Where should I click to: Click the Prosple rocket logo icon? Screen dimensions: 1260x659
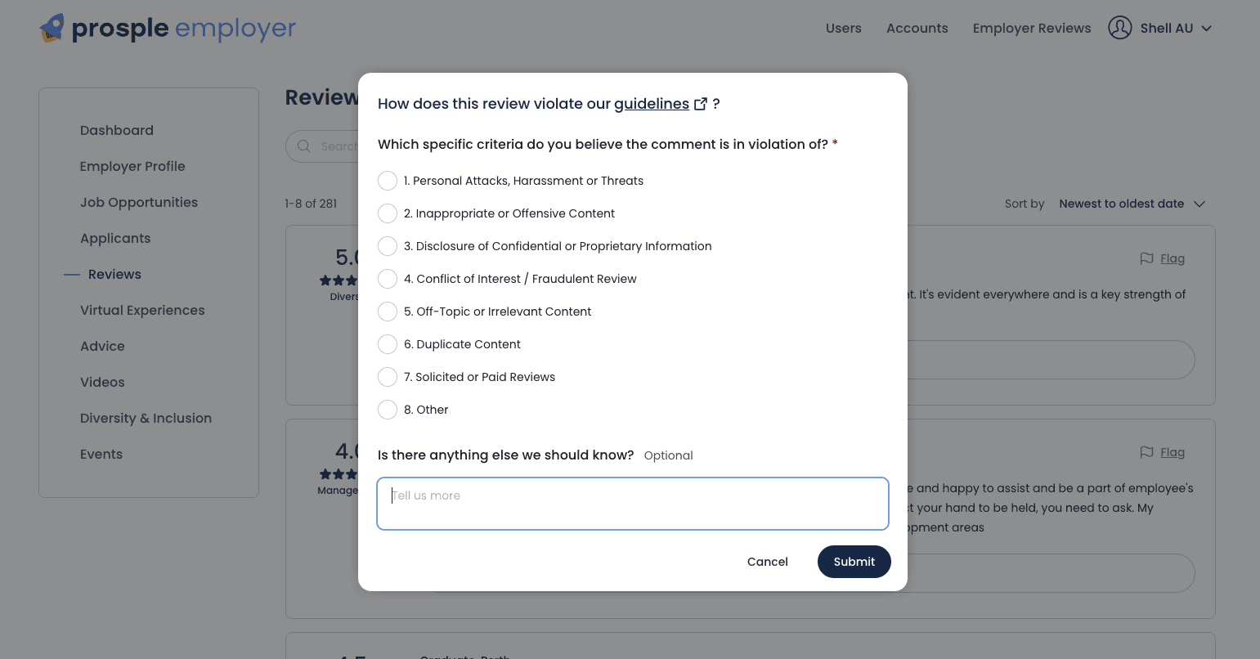(52, 28)
